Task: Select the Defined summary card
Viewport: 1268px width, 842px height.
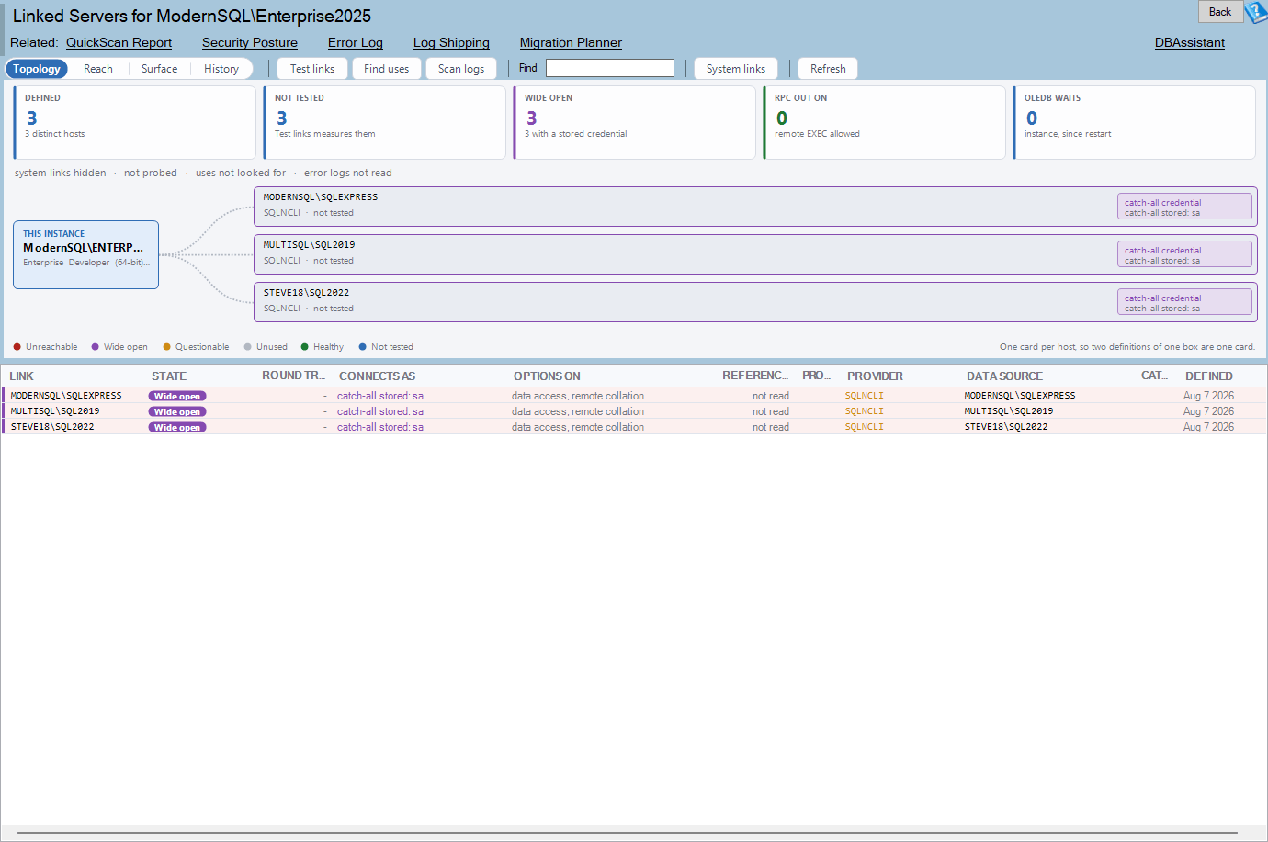Action: point(135,122)
